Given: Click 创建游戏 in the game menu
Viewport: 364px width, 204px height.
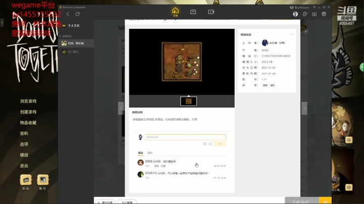Looking at the screenshot, I should 28,112.
